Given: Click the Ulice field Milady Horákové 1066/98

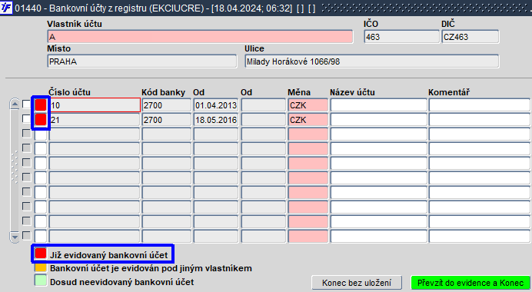Looking at the screenshot, I should click(372, 61).
